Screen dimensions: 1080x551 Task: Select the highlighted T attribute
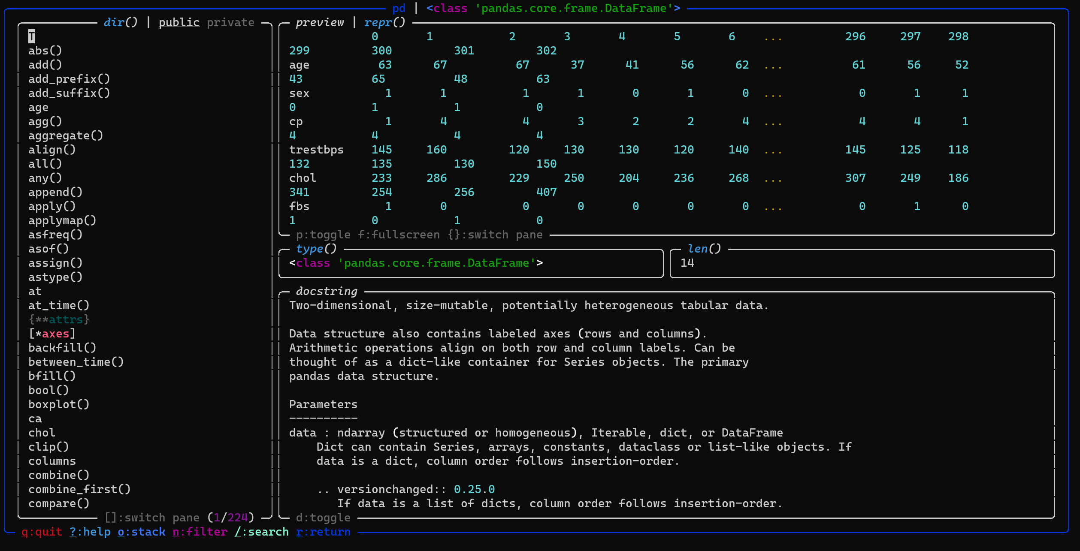click(x=32, y=36)
